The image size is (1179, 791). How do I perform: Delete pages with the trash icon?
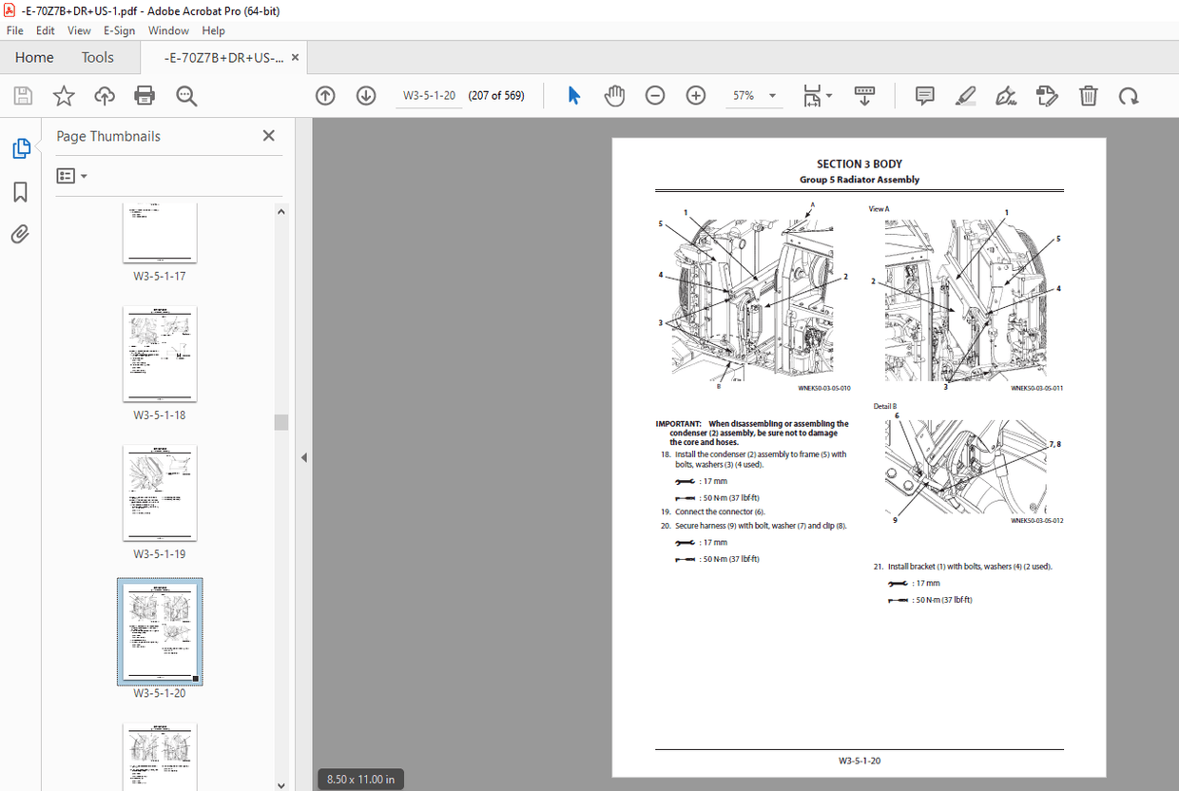click(x=1088, y=95)
